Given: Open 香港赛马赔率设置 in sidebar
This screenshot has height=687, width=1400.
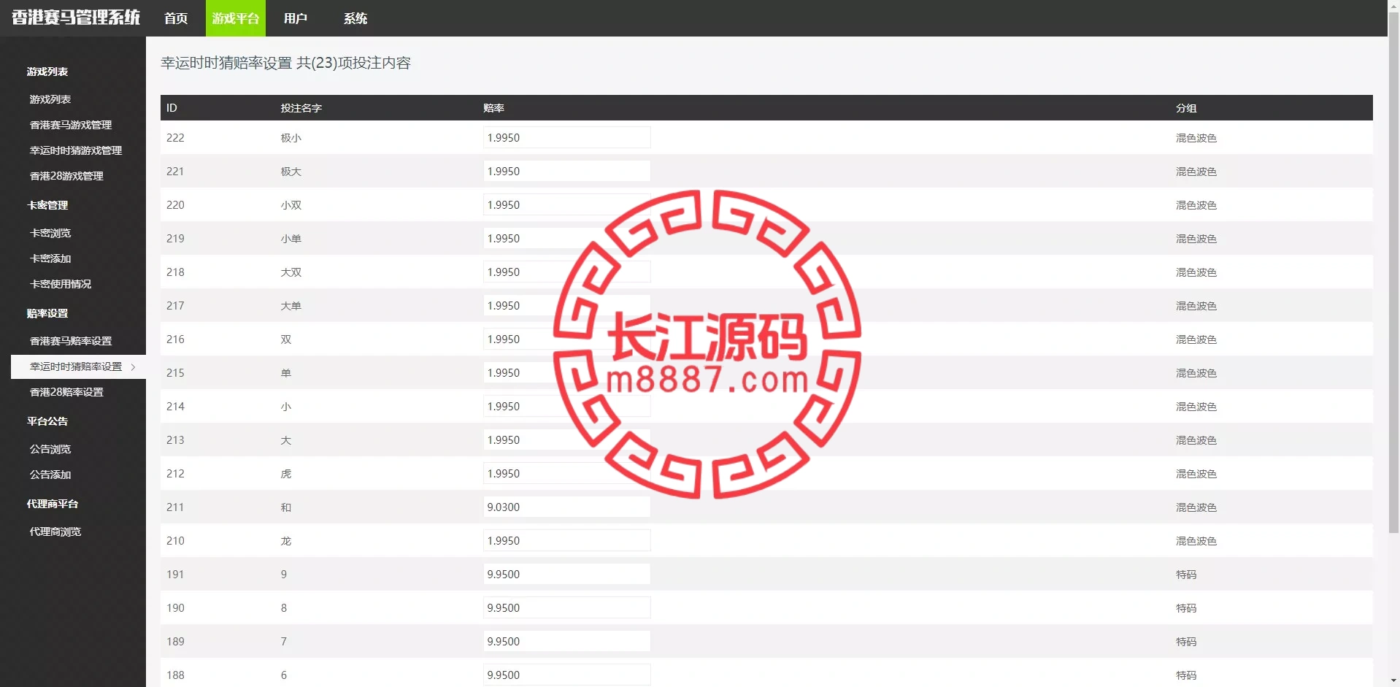Looking at the screenshot, I should [x=71, y=341].
